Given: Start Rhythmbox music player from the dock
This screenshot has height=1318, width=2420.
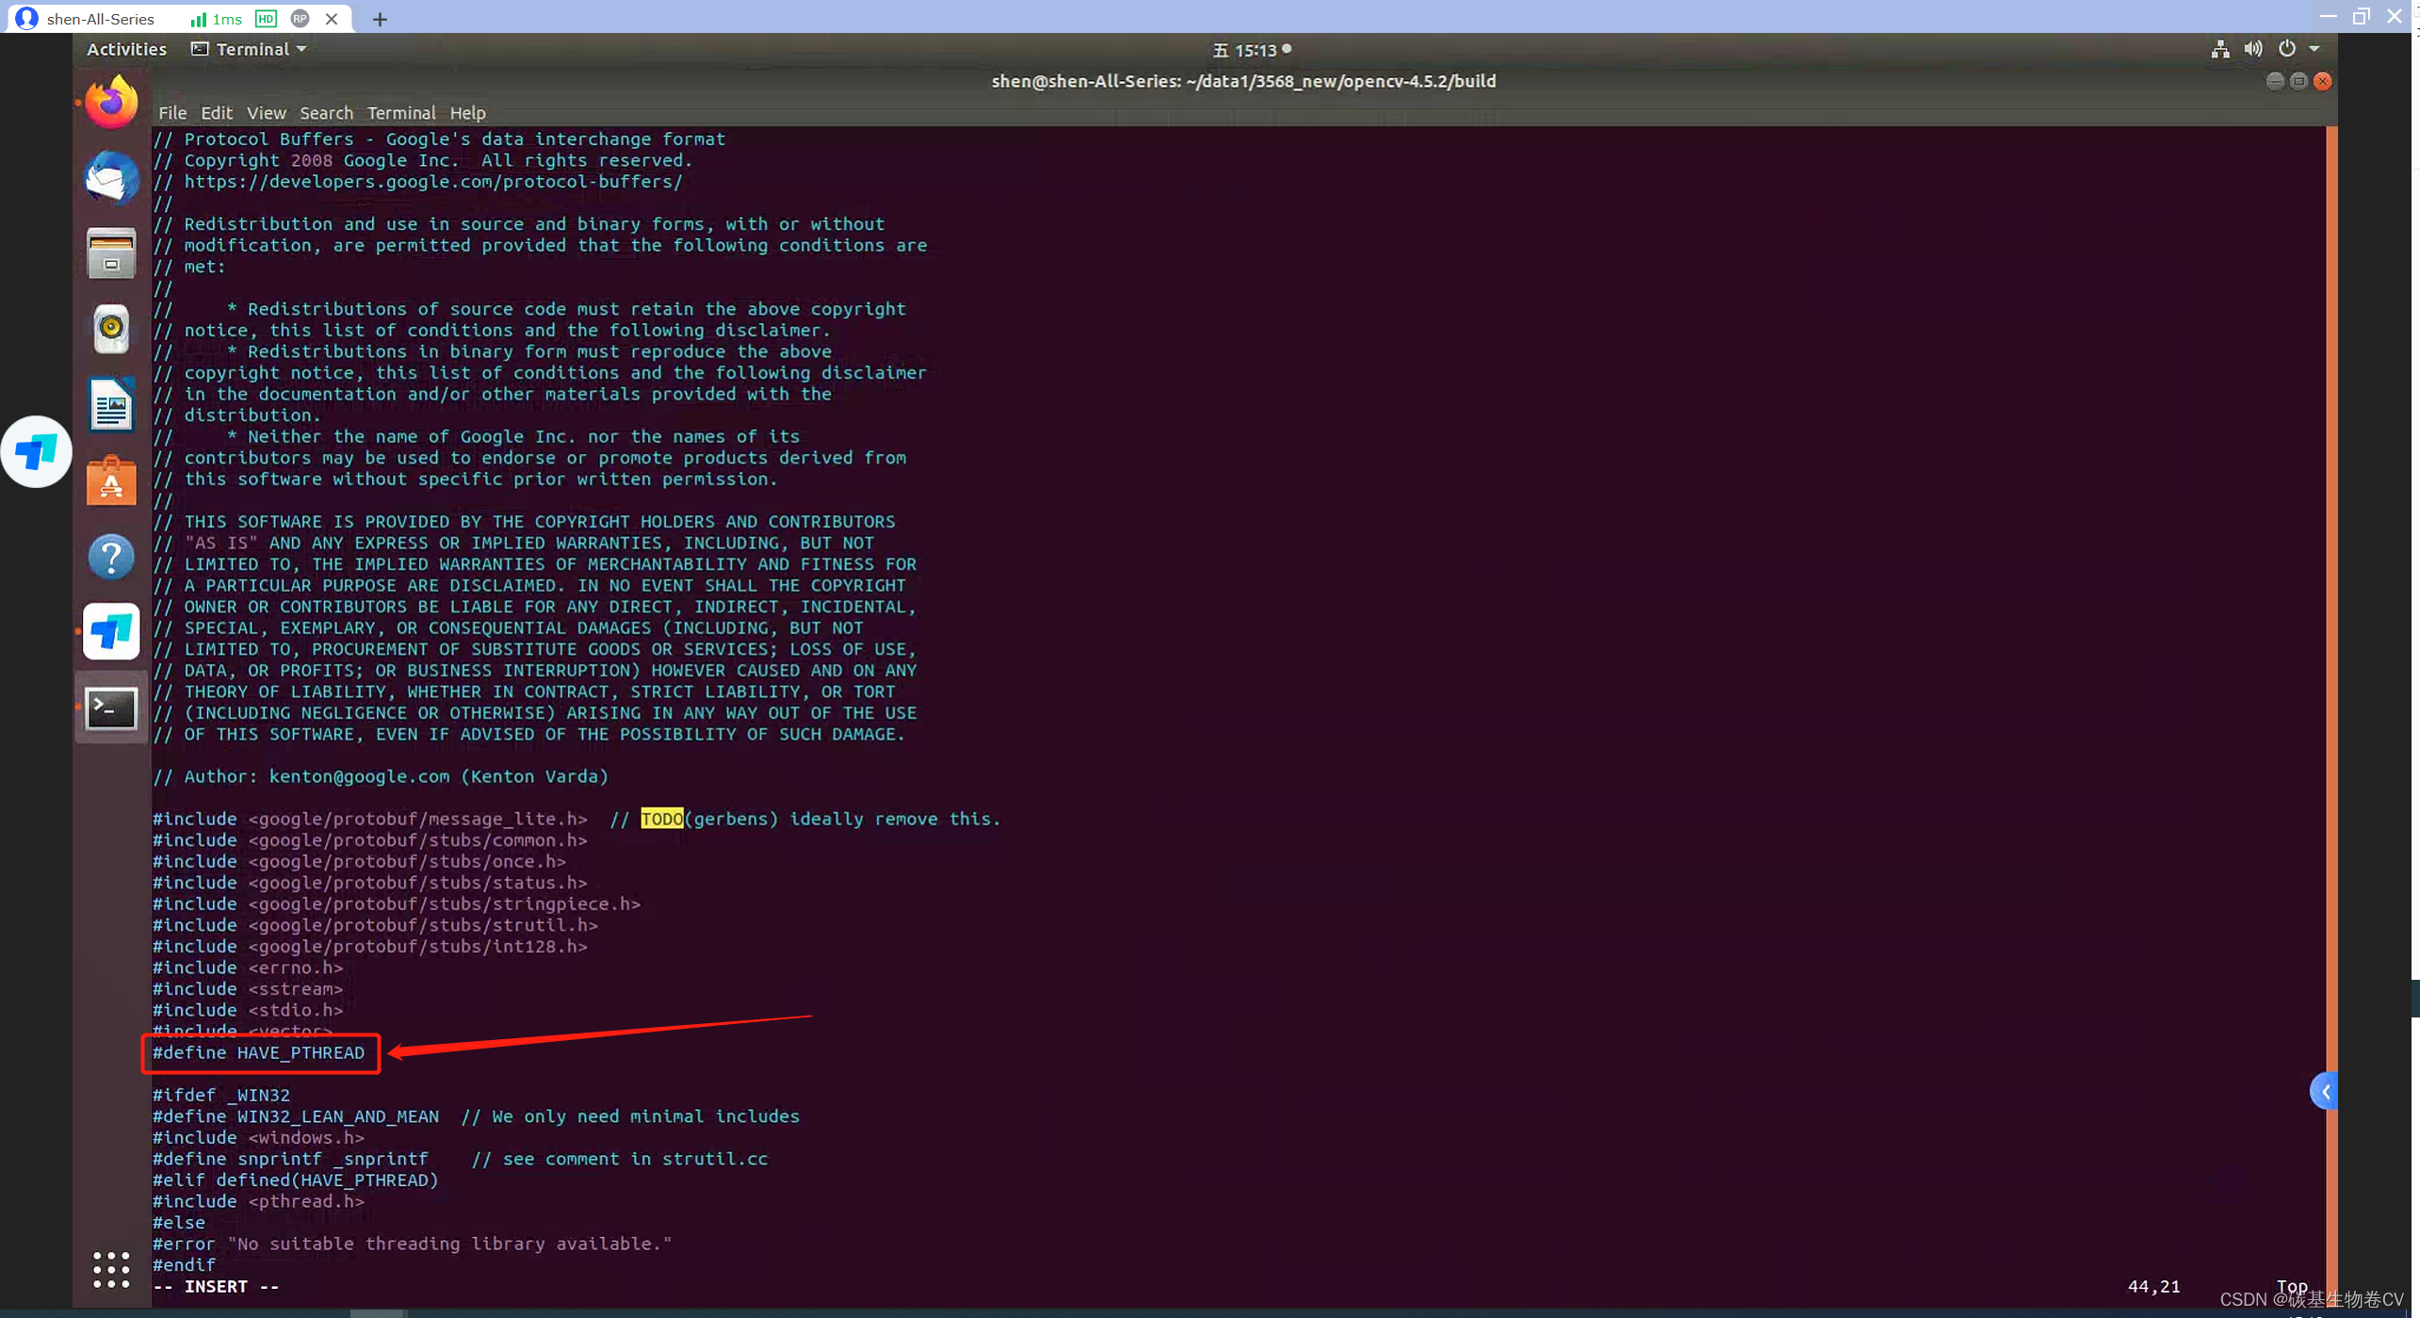Looking at the screenshot, I should click(x=110, y=328).
